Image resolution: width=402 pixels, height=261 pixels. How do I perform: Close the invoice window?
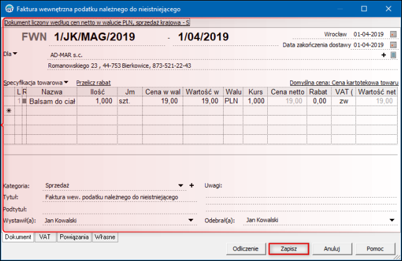click(x=388, y=9)
